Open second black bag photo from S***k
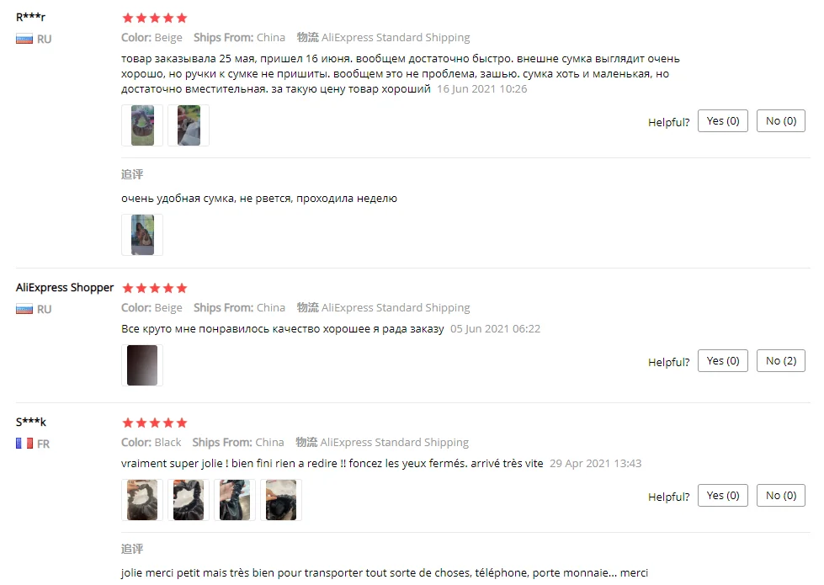 (189, 500)
